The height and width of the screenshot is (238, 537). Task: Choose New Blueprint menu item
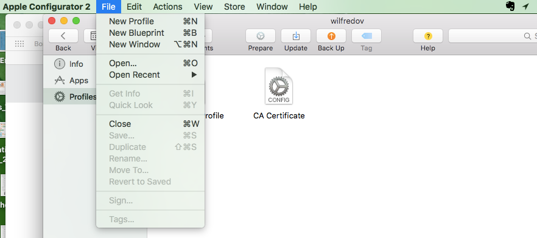pos(150,33)
